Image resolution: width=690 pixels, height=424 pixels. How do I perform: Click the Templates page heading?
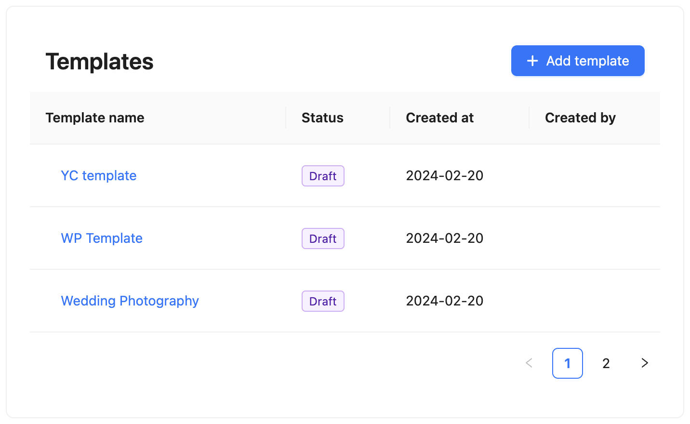coord(99,62)
